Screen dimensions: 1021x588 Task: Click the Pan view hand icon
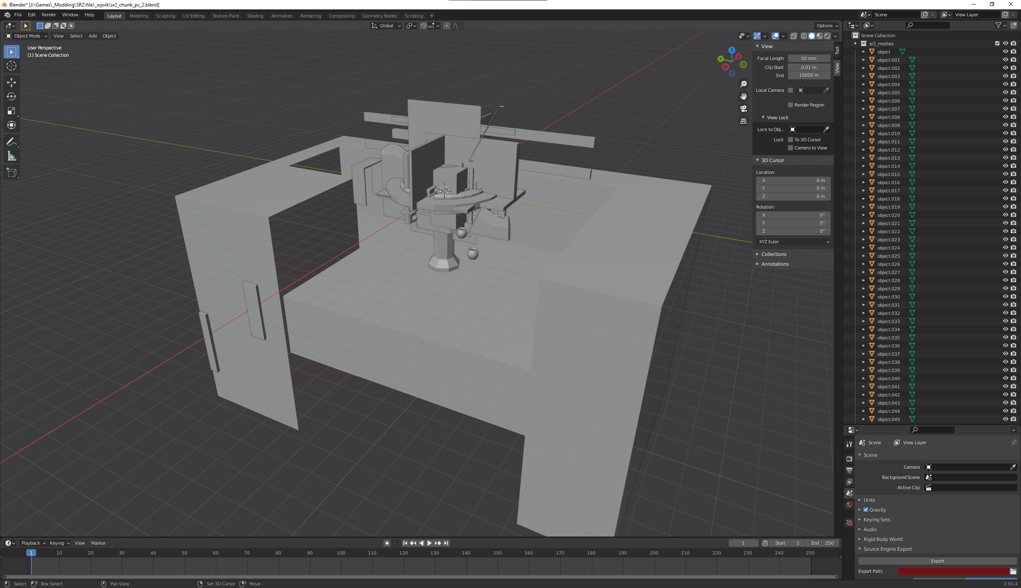[743, 96]
